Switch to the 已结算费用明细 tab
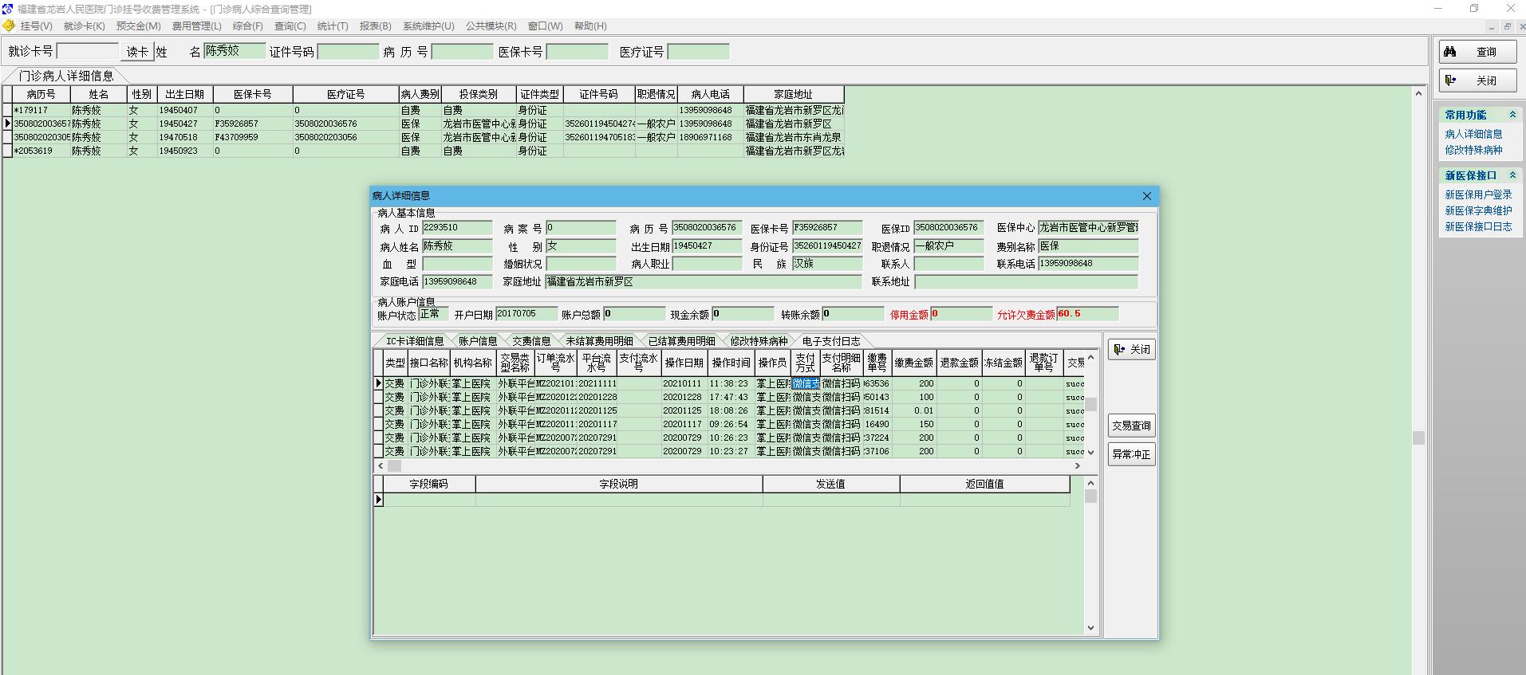Screen dimensions: 1526x675 (682, 341)
